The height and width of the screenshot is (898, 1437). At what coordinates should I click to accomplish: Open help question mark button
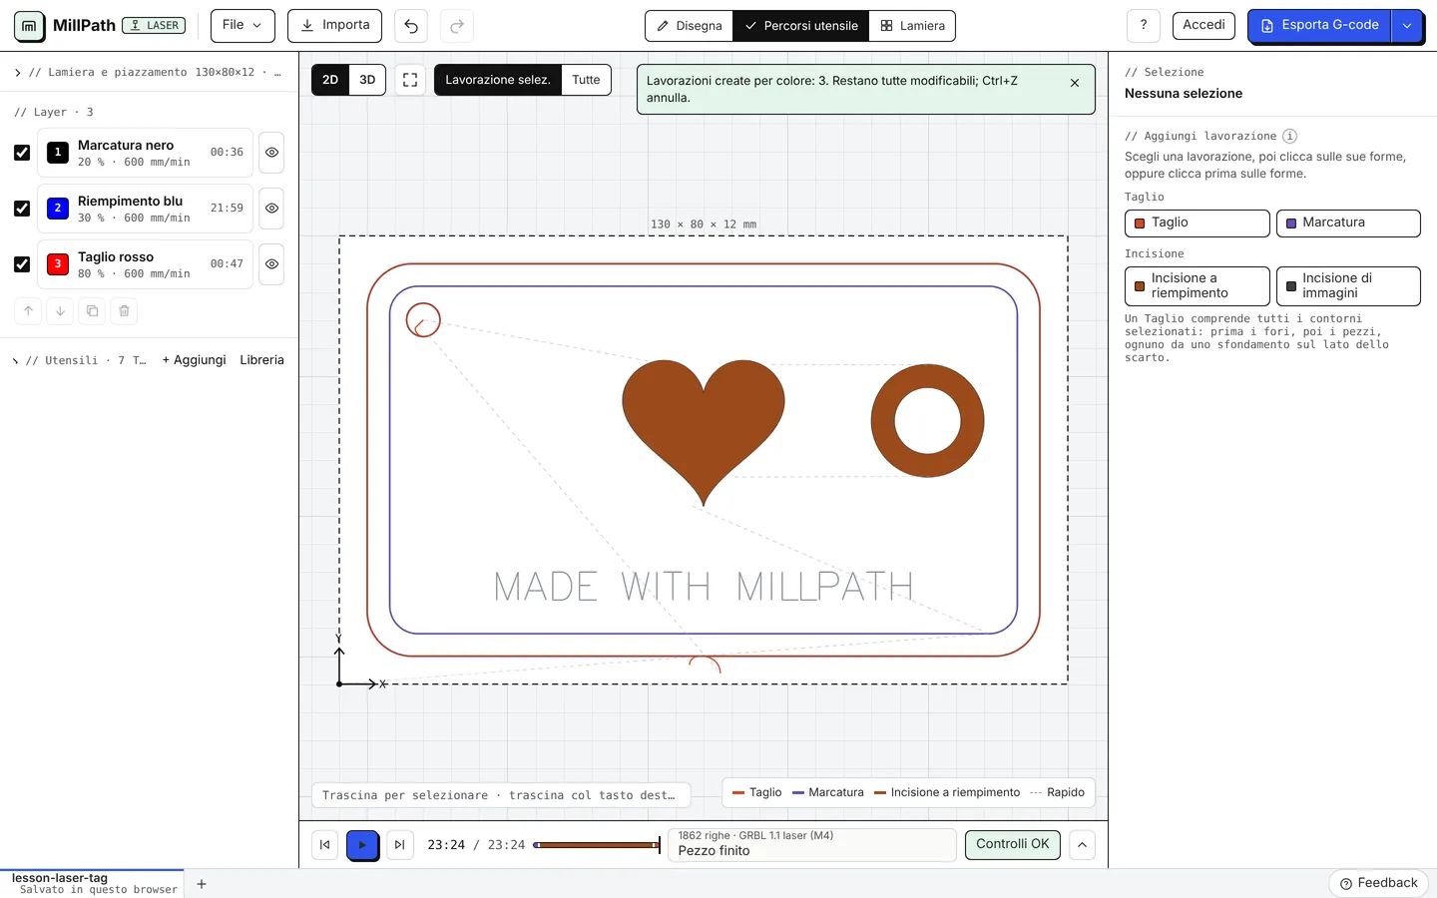point(1144,25)
